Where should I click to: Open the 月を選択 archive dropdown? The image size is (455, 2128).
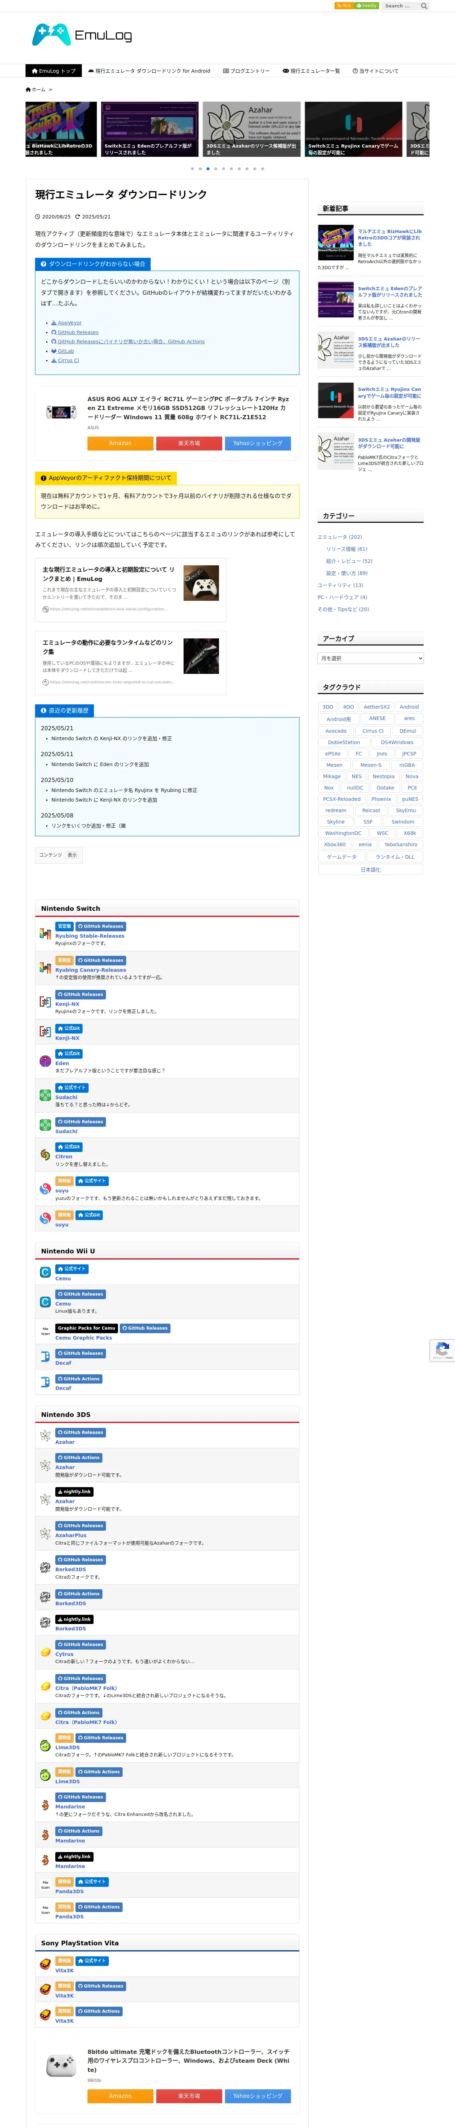[x=371, y=658]
